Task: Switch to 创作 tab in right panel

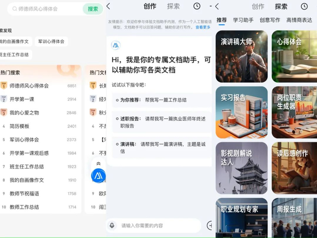Action: pyautogui.click(x=258, y=7)
